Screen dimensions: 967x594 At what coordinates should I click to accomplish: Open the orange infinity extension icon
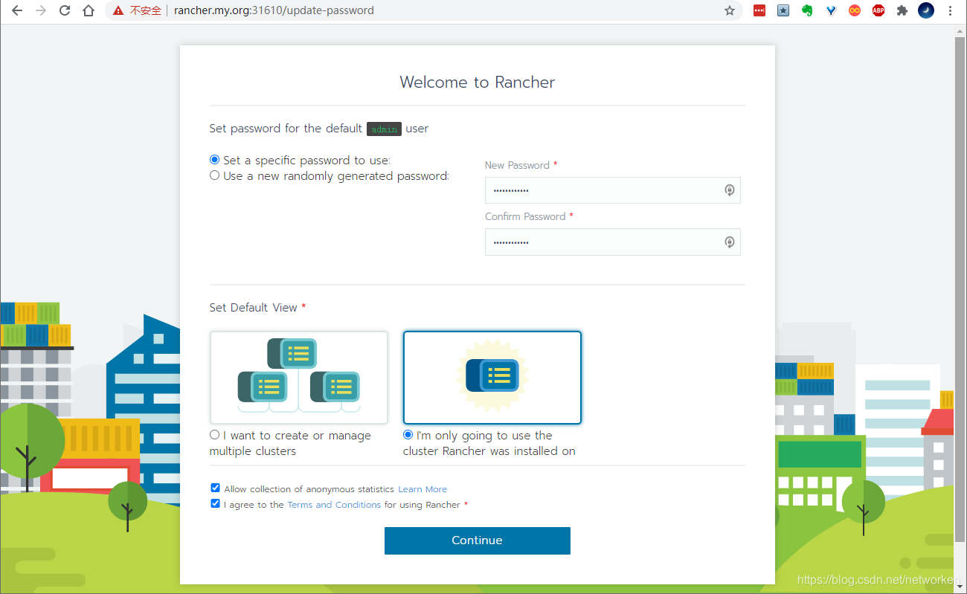855,10
